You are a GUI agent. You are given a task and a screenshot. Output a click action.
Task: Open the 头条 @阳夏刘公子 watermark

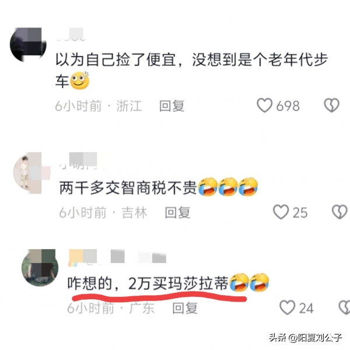(x=305, y=337)
